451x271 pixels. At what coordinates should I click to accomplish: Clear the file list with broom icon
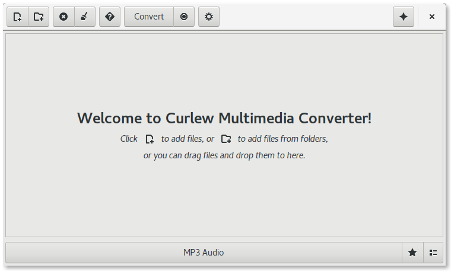[x=85, y=17]
